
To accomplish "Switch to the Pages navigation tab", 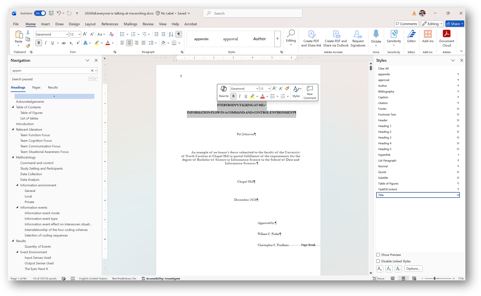I will tap(36, 87).
